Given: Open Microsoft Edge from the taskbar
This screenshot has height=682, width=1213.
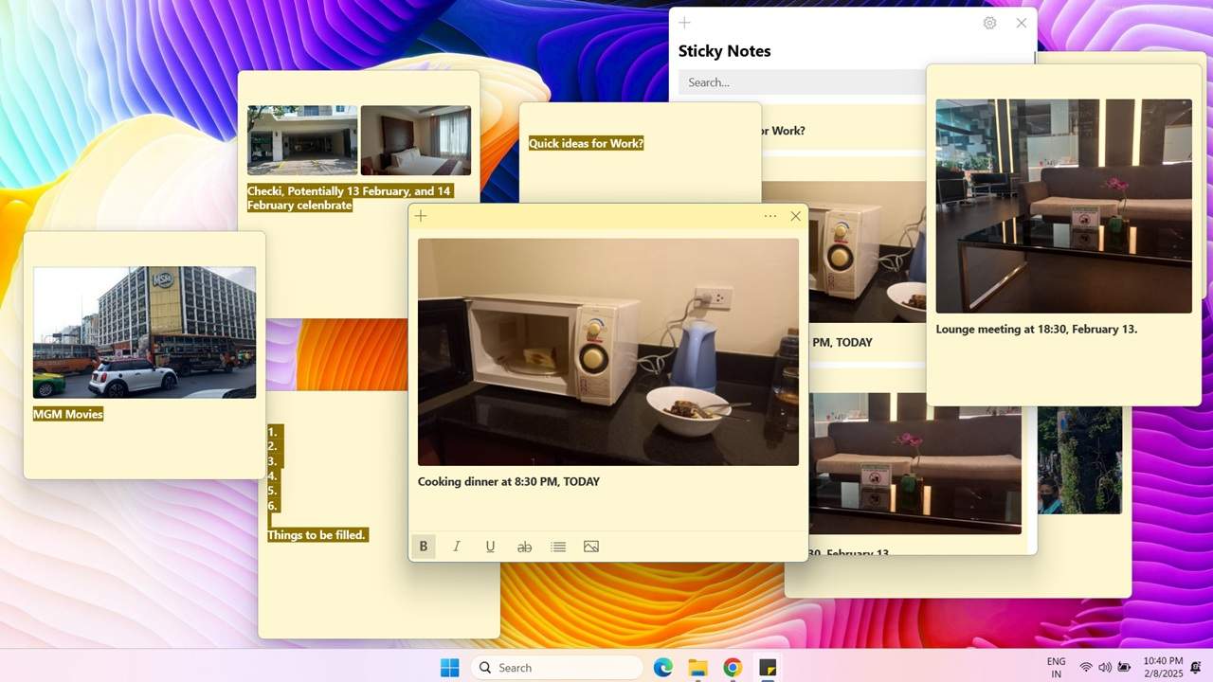Looking at the screenshot, I should pos(662,667).
